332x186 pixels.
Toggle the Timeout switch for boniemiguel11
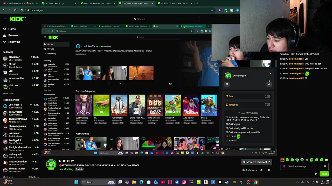267,105
